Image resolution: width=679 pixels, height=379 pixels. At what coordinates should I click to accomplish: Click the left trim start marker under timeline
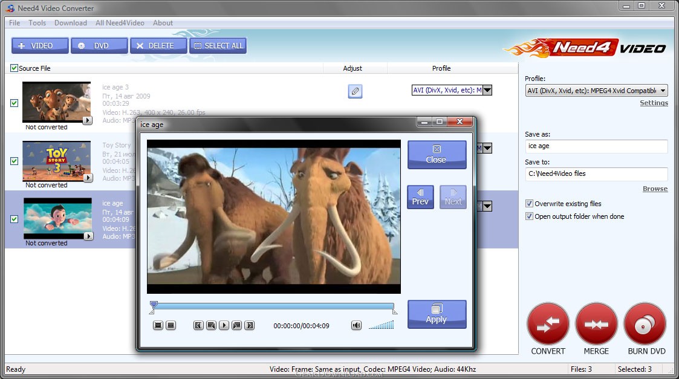[x=152, y=311]
